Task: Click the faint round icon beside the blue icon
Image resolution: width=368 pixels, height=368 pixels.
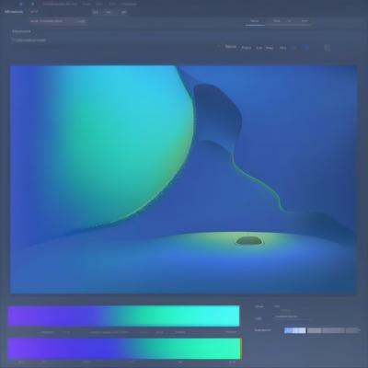Action: (x=293, y=48)
